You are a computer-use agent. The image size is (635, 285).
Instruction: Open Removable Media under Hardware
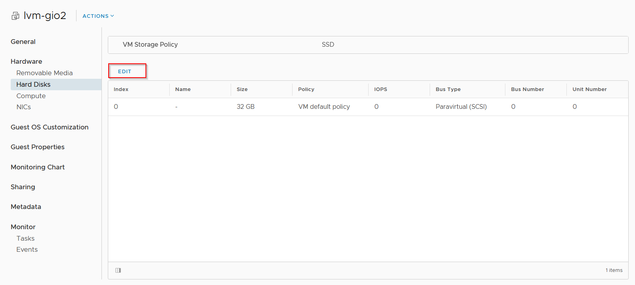44,73
